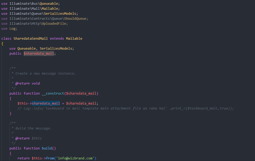Image resolution: width=255 pixels, height=161 pixels.
Task: Click '$sharedata_mail' on the assignment right-hand side
Action: click(x=81, y=103)
